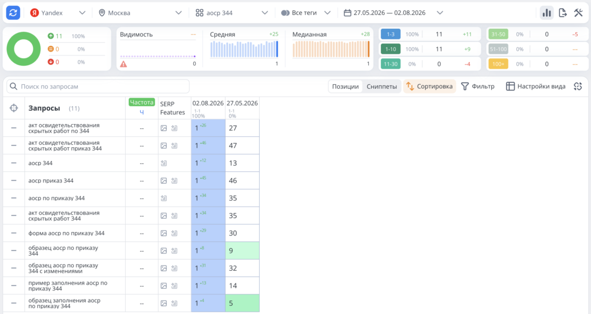Click the SERP Features column header
Screen dimensions: 591x314
(173, 108)
